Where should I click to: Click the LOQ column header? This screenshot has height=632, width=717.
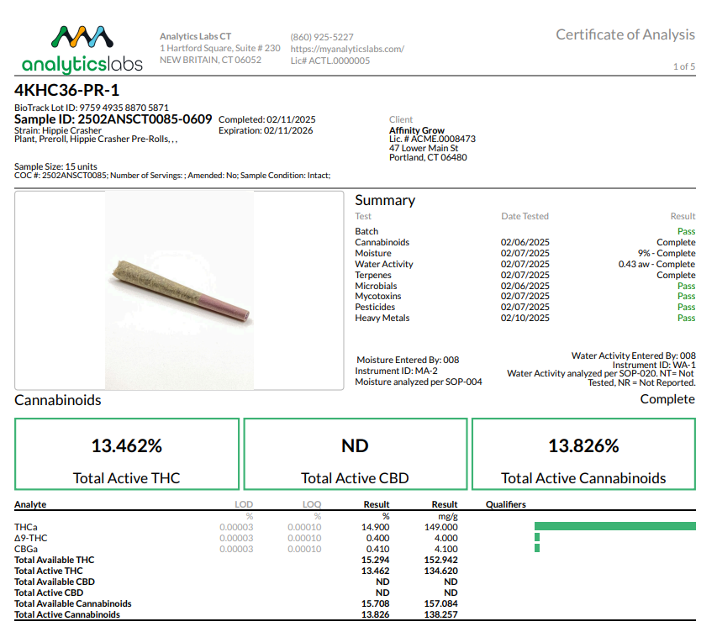[x=311, y=504]
